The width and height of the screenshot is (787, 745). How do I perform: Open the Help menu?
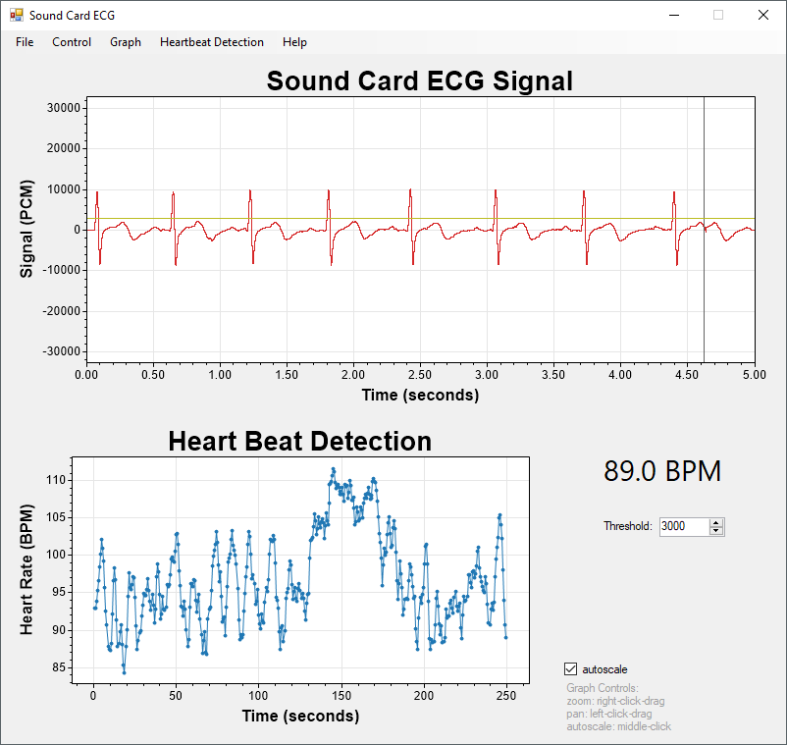(x=294, y=42)
